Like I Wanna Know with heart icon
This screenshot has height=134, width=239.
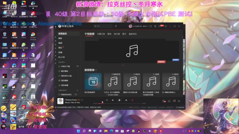click(x=82, y=100)
